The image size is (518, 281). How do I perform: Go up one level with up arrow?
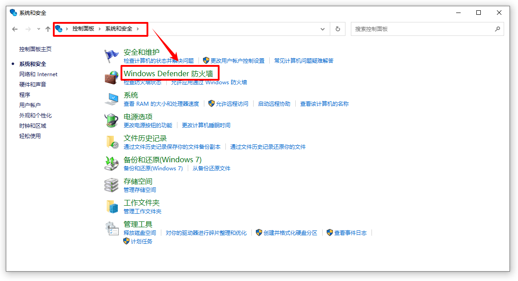tap(48, 29)
